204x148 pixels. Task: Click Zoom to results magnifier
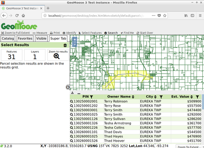57,56
